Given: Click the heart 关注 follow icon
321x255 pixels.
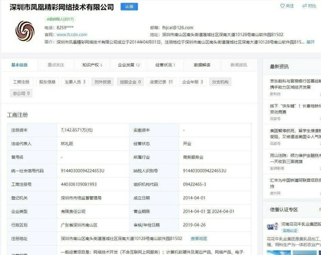Looking at the screenshot, I should point(282,6).
